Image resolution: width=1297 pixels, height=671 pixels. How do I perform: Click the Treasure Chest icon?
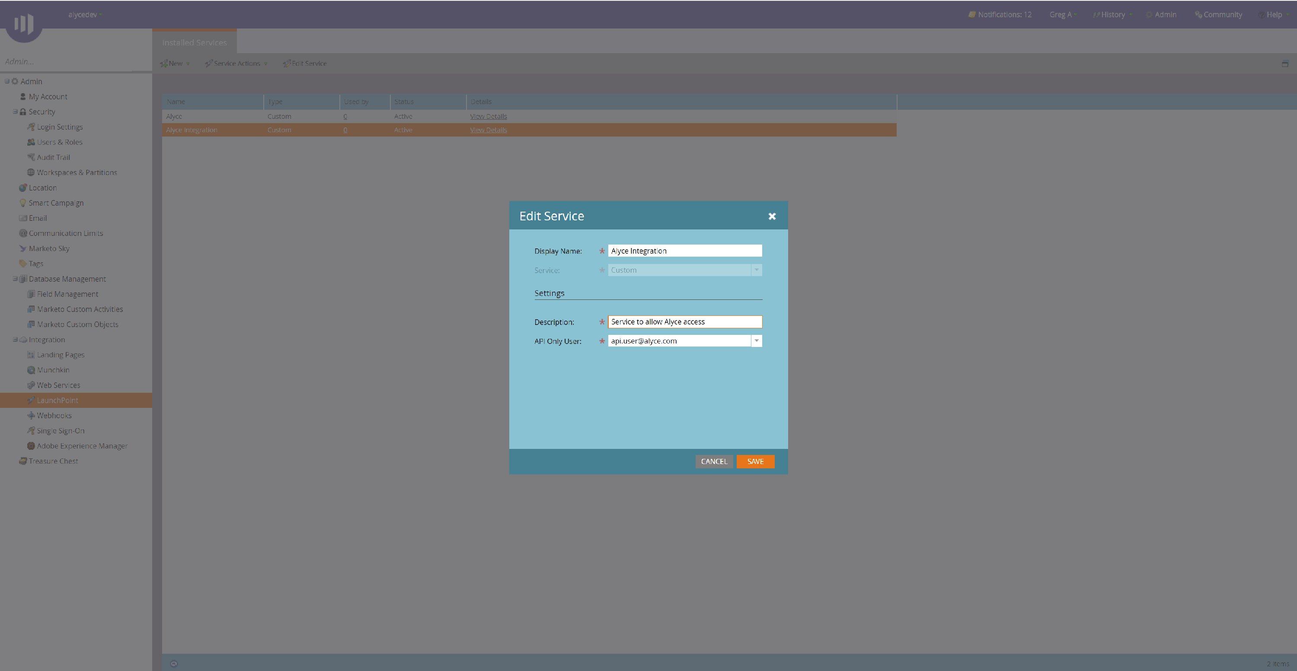22,461
